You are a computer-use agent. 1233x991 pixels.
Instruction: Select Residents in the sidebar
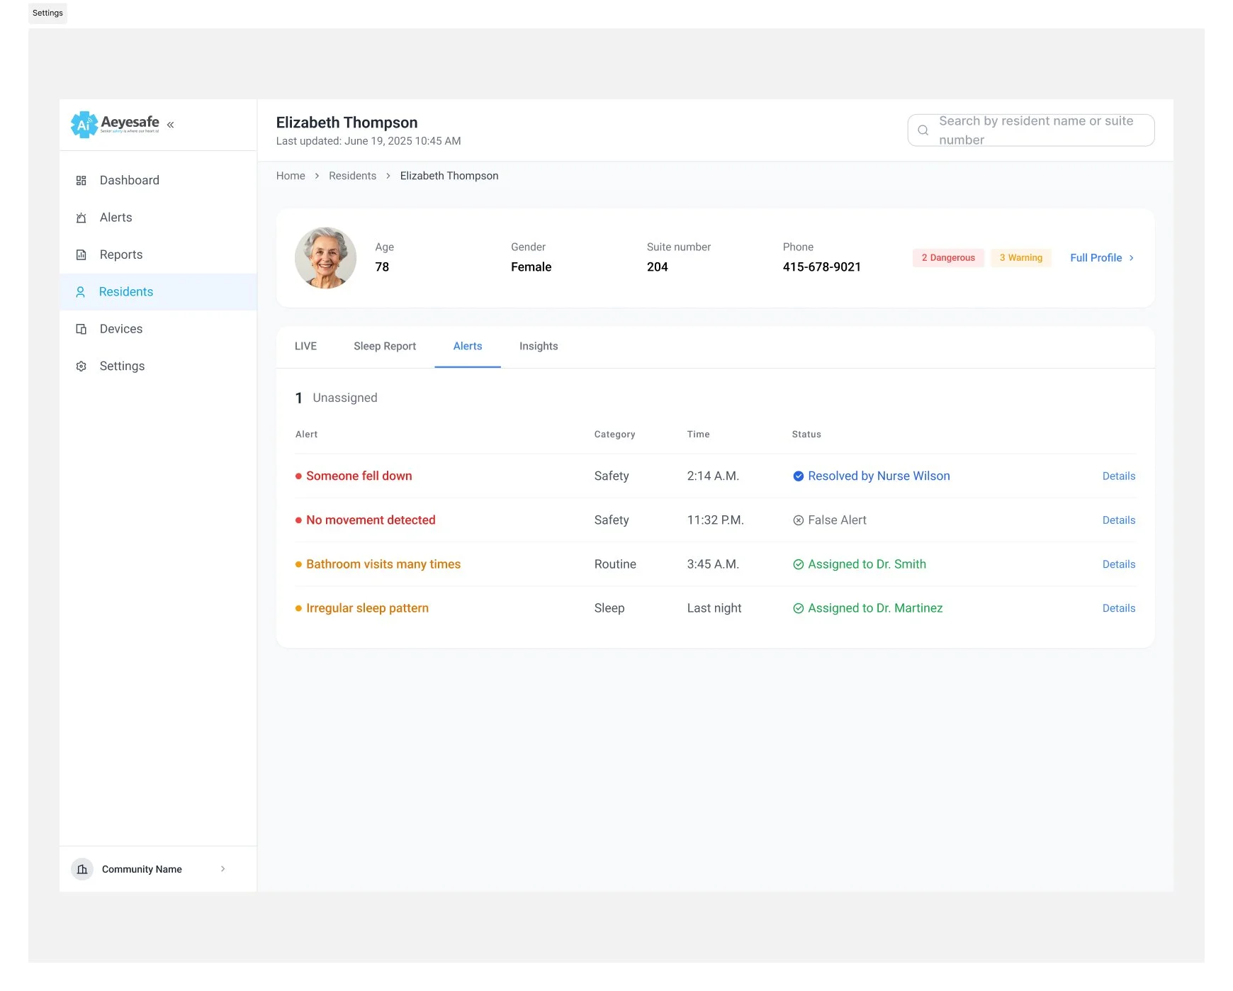pos(158,292)
